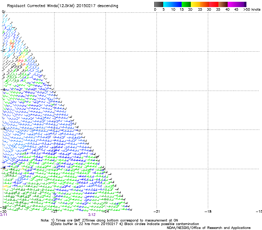
Task: Click the longitude axis label '-18'
Action: coord(208,212)
